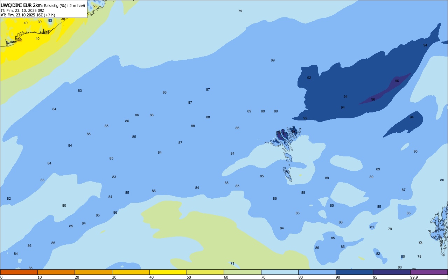Click the '60' legend tick label

click(226, 277)
